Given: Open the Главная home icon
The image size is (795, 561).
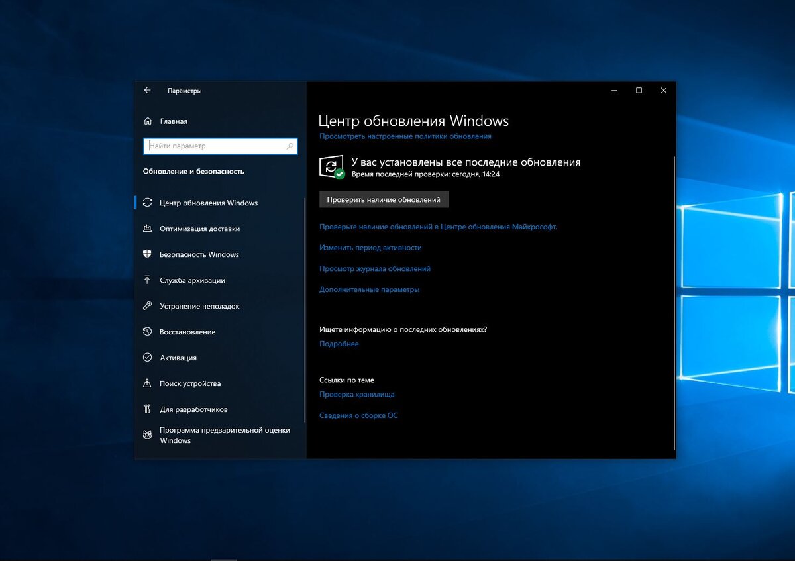Looking at the screenshot, I should coord(148,121).
